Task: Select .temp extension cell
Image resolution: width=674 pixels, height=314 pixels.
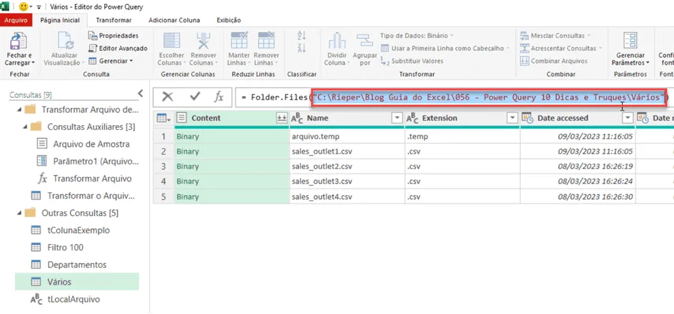Action: pos(462,137)
